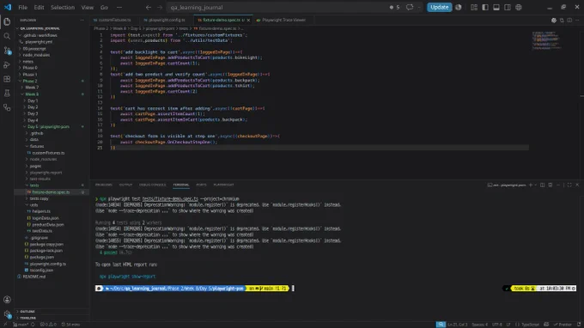Go forward with the right arrow
The width and height of the screenshot is (584, 328).
[x=160, y=7]
